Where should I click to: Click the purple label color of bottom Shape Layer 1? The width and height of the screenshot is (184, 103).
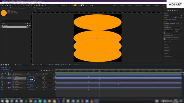(9, 88)
